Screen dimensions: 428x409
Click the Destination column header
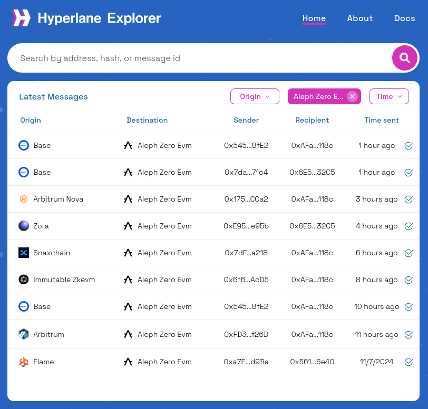coord(147,120)
